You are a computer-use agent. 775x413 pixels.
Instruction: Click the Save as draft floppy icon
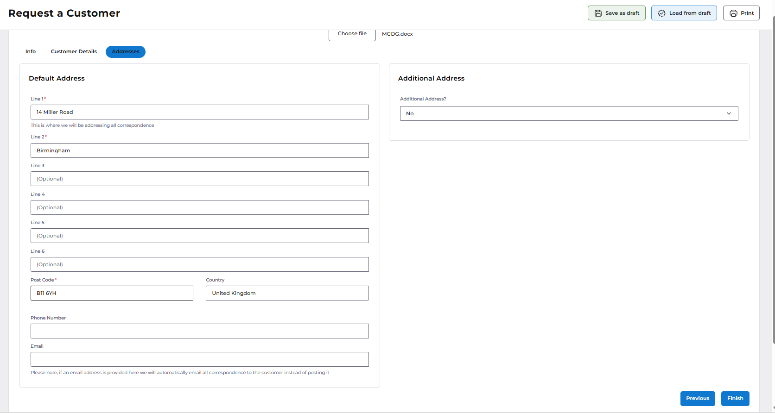tap(598, 13)
